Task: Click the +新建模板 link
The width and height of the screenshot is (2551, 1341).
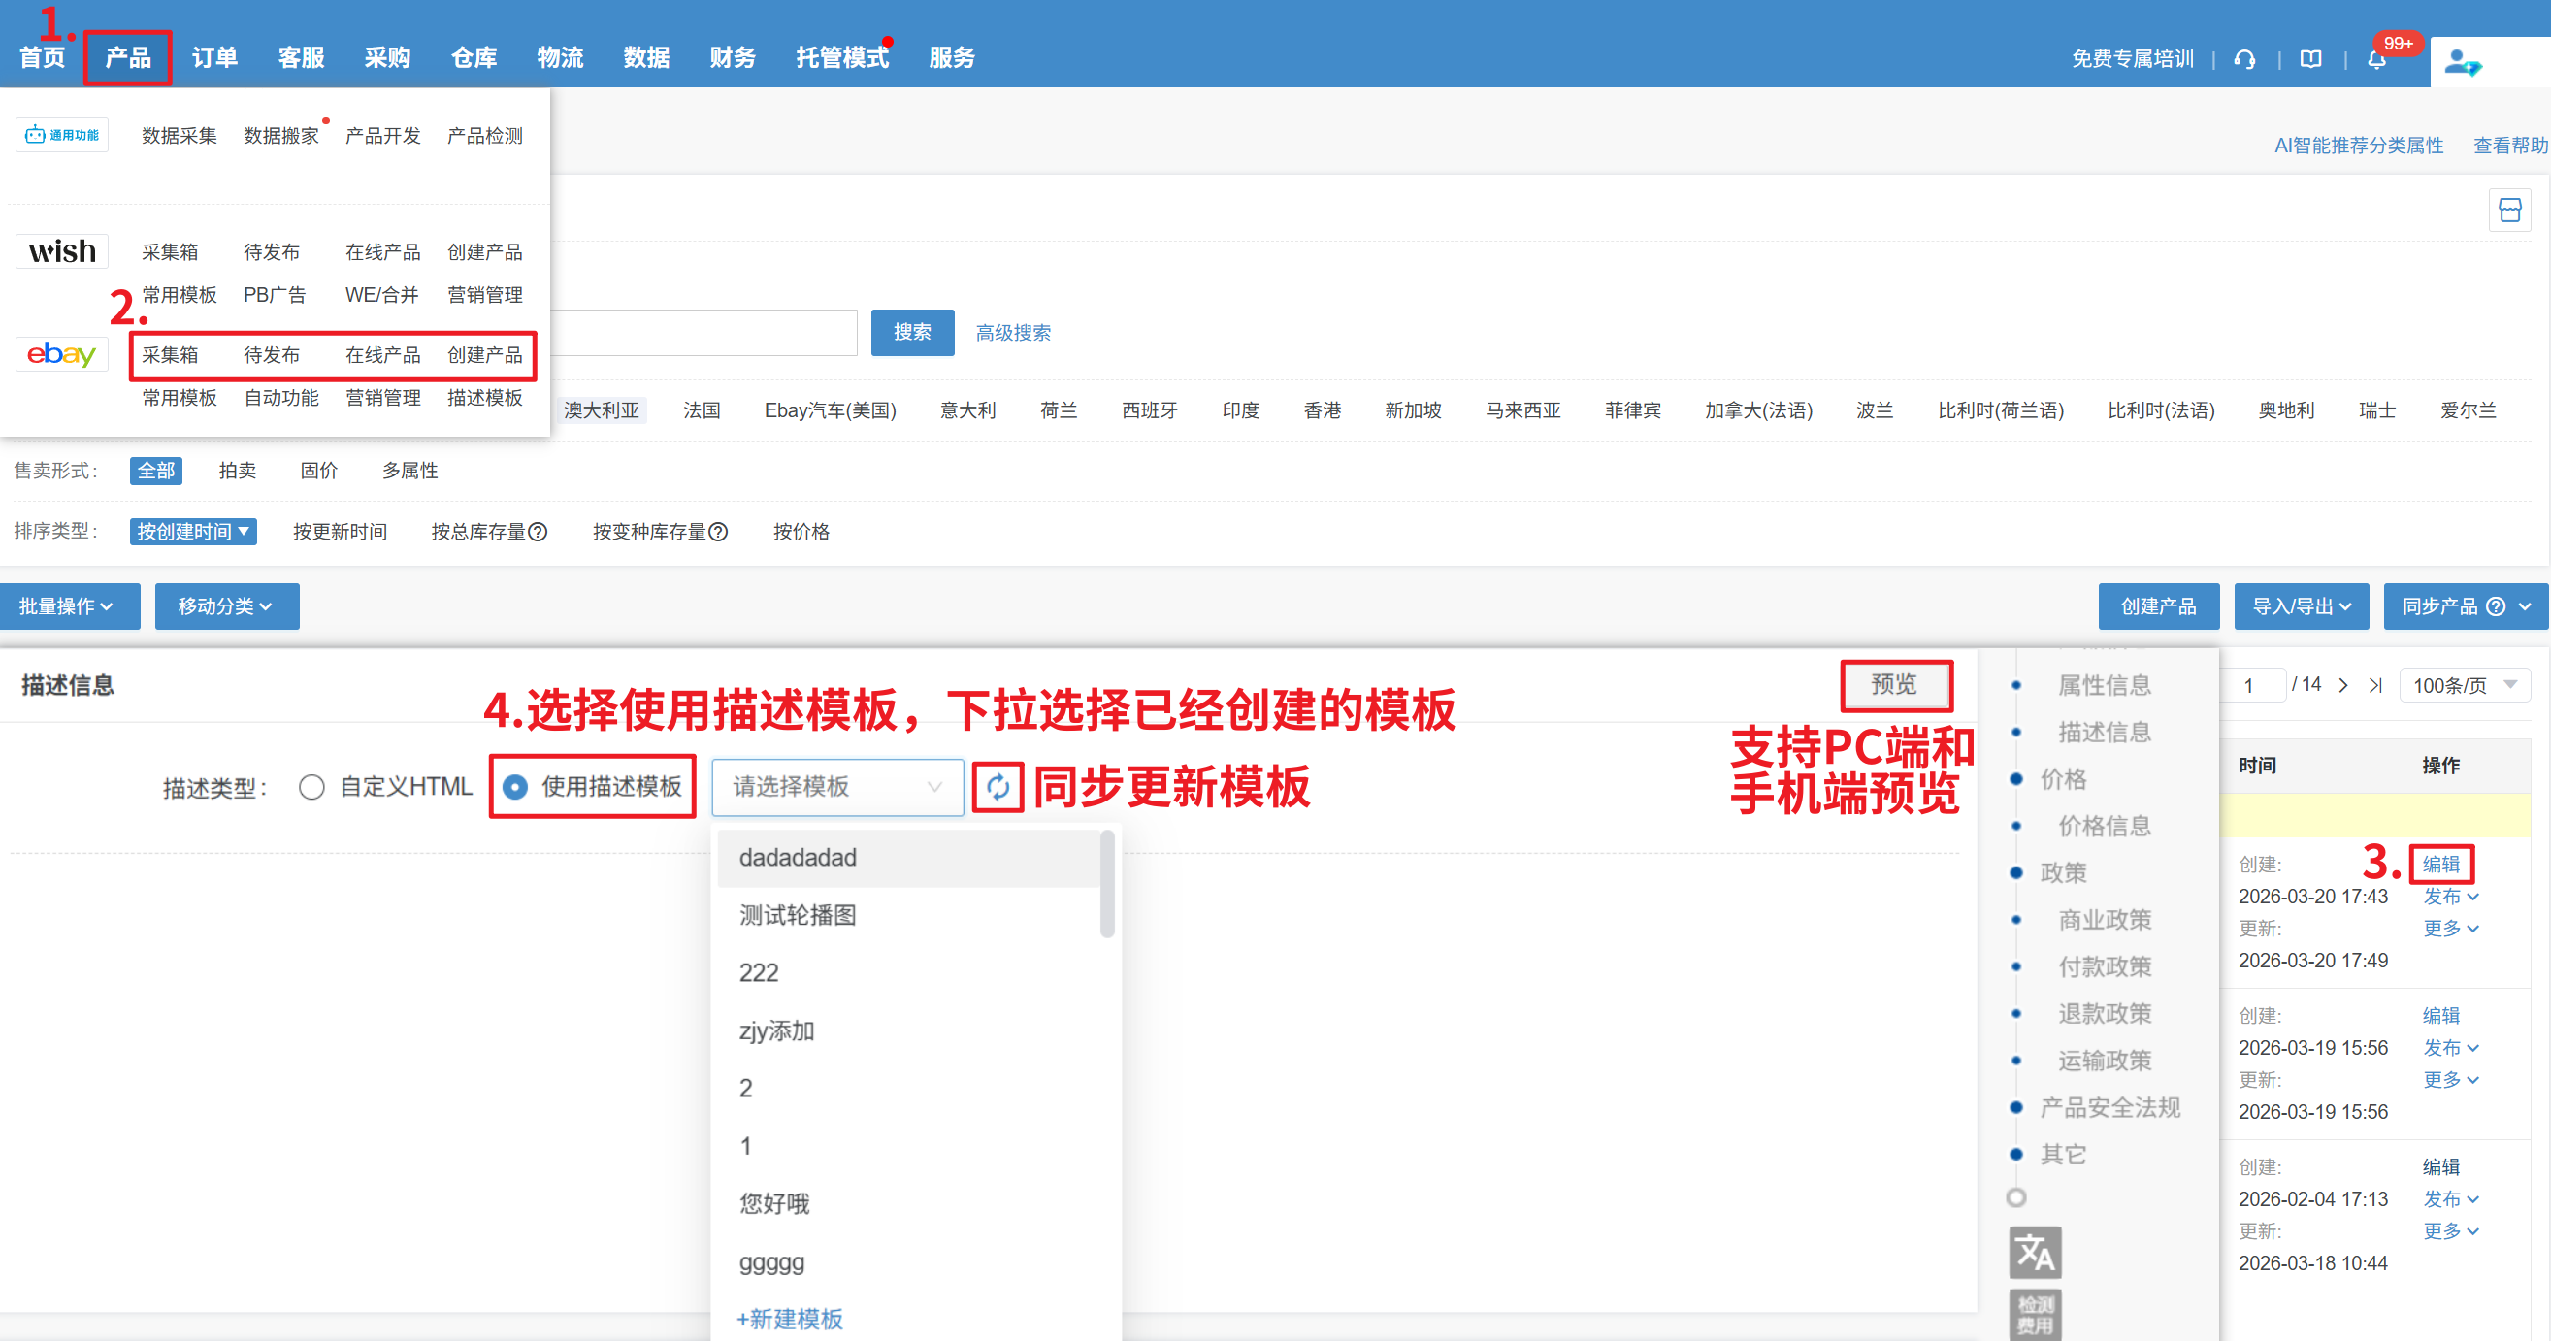Action: coord(789,1320)
